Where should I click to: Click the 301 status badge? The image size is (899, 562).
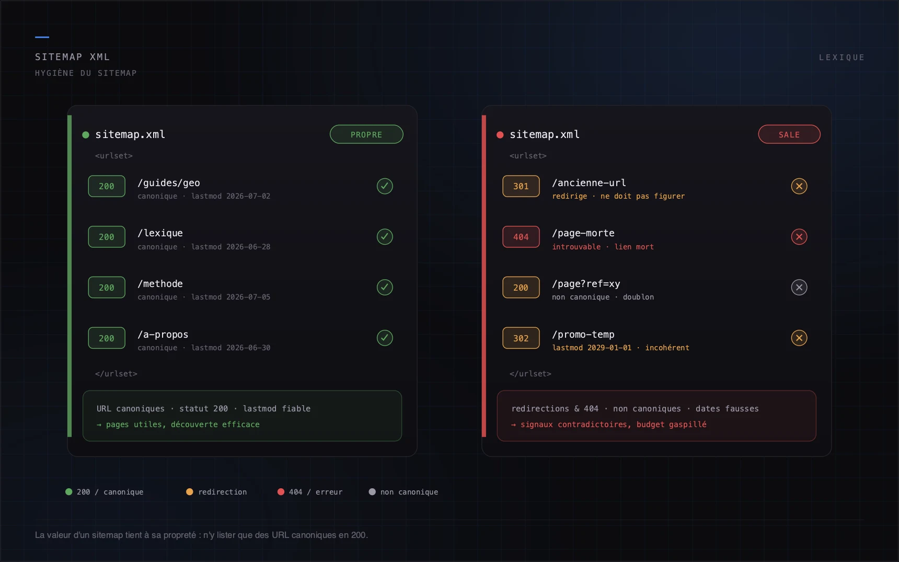coord(521,186)
